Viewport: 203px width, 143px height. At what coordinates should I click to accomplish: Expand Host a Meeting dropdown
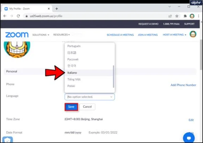pyautogui.click(x=174, y=35)
